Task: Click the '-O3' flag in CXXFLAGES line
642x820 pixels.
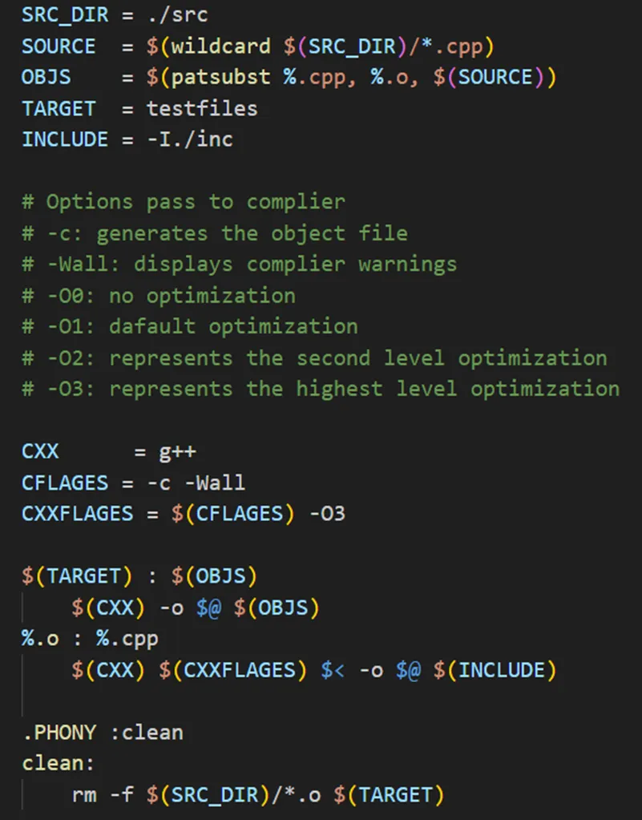Action: click(327, 514)
